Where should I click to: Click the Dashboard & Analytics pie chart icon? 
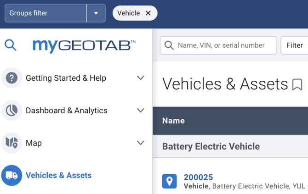tap(11, 111)
